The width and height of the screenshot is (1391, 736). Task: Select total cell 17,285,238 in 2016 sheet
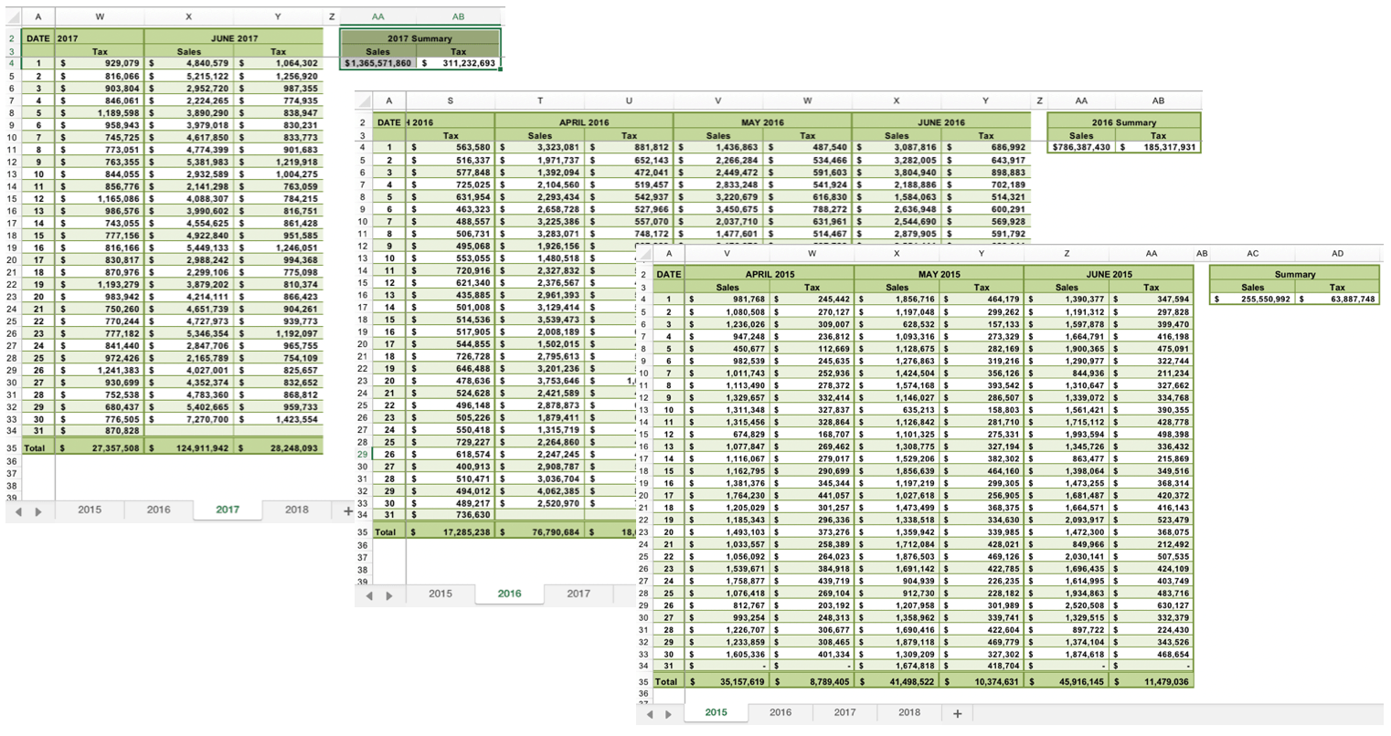(451, 531)
